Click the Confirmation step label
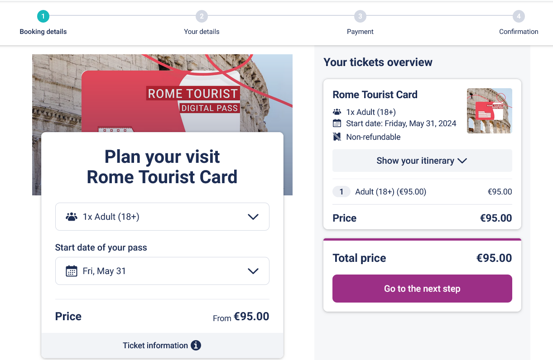The width and height of the screenshot is (553, 360). [519, 32]
